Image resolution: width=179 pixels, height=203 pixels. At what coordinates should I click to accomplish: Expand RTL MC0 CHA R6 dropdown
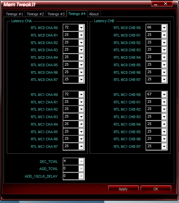[81, 72]
